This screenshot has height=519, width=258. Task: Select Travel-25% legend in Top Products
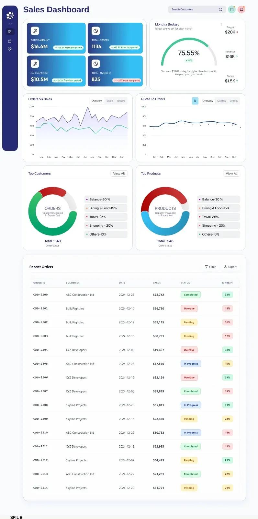point(219,217)
